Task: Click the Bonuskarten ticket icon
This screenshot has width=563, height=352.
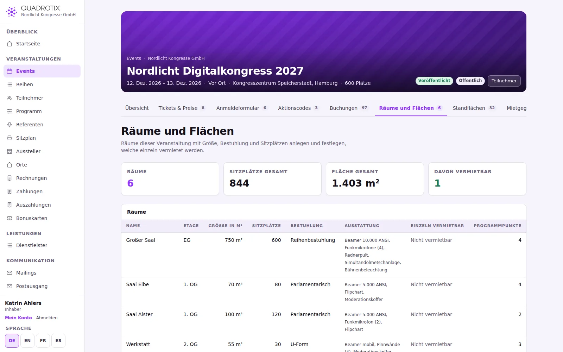Action: (x=10, y=218)
